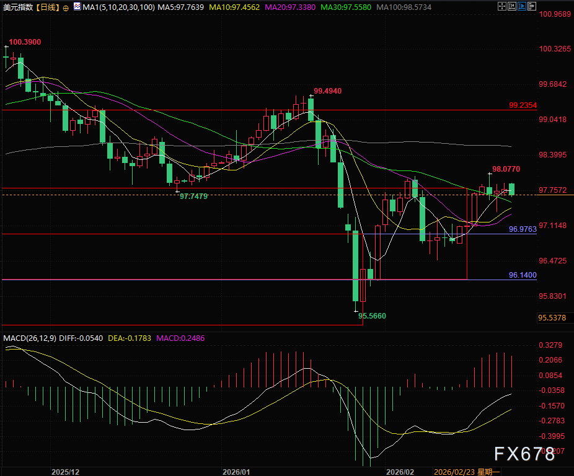
Task: Click the -0.3995 MACD axis value
Action: coord(552,436)
